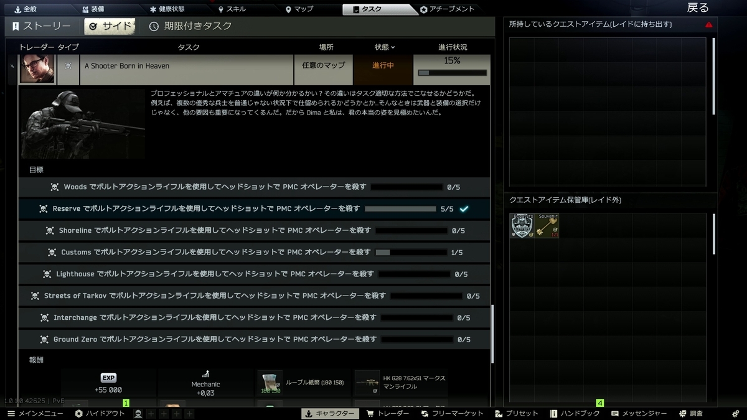Click the Lighthouse objective skull icon

coord(47,274)
